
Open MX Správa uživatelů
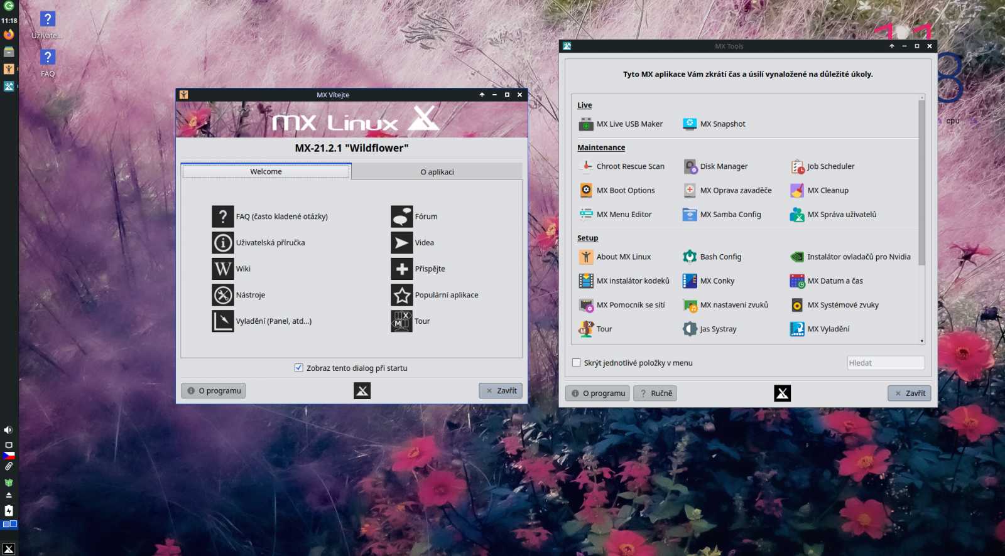(834, 215)
